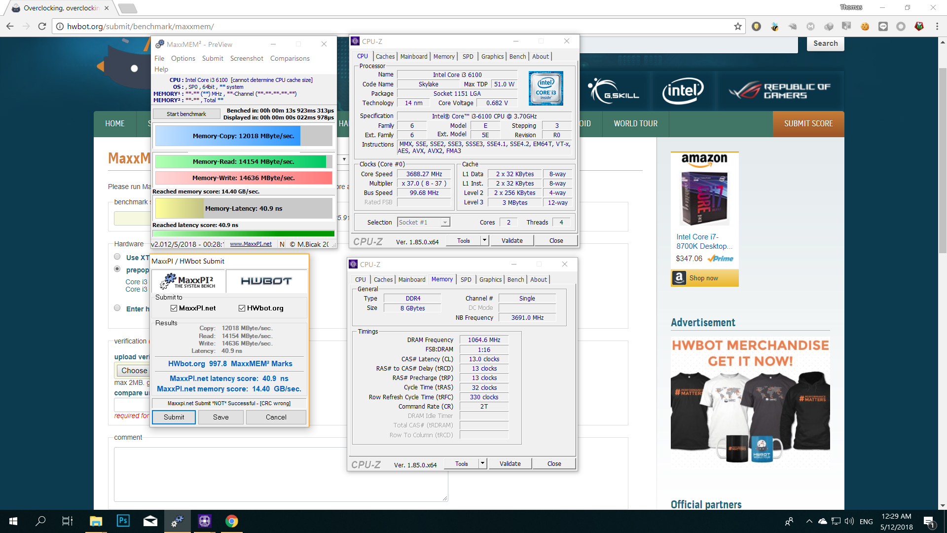Click the OneDrive cloud tray icon

822,521
